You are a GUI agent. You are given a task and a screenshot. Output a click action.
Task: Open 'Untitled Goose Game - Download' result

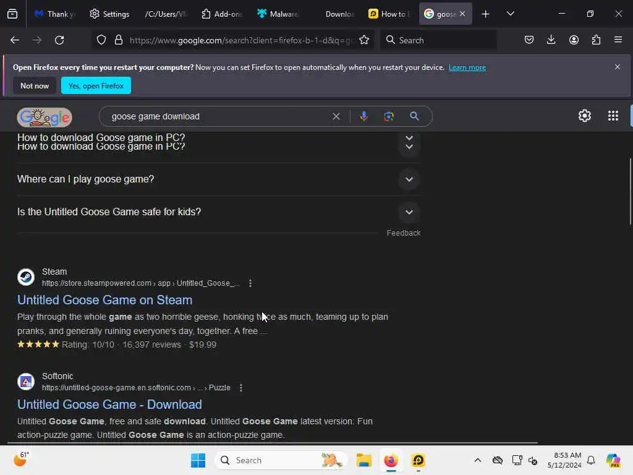pos(109,404)
